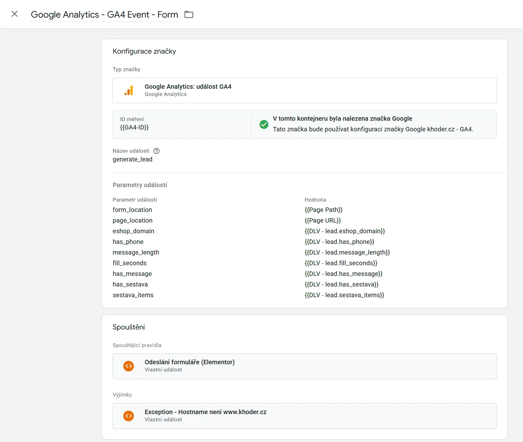
Task: Click the folder icon next to tag name
Action: click(x=189, y=14)
